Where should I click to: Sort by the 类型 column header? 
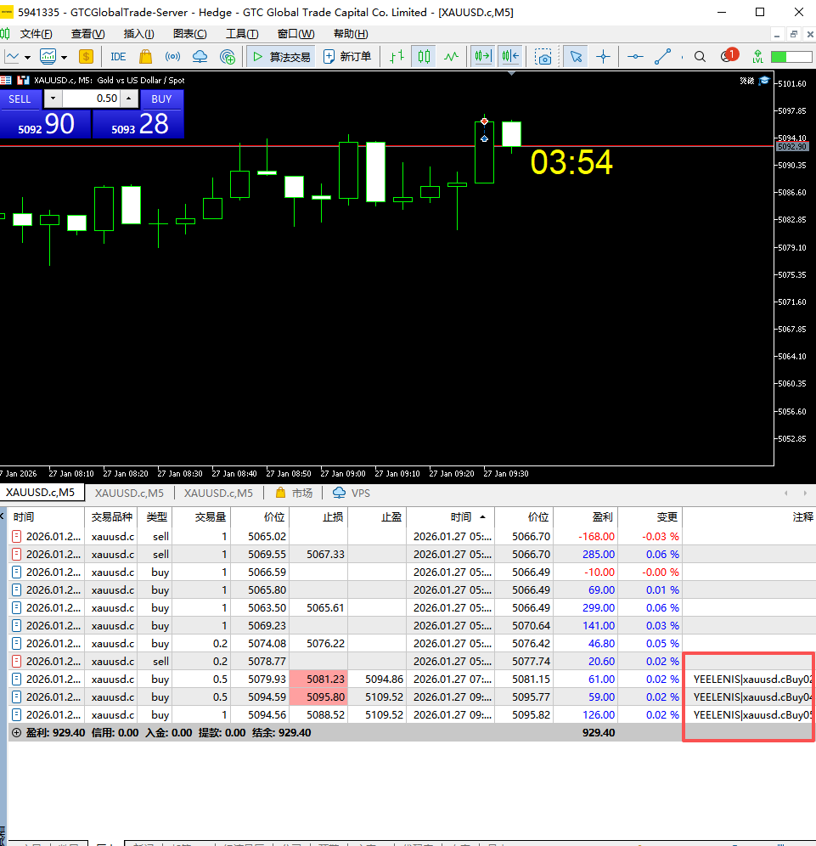155,517
